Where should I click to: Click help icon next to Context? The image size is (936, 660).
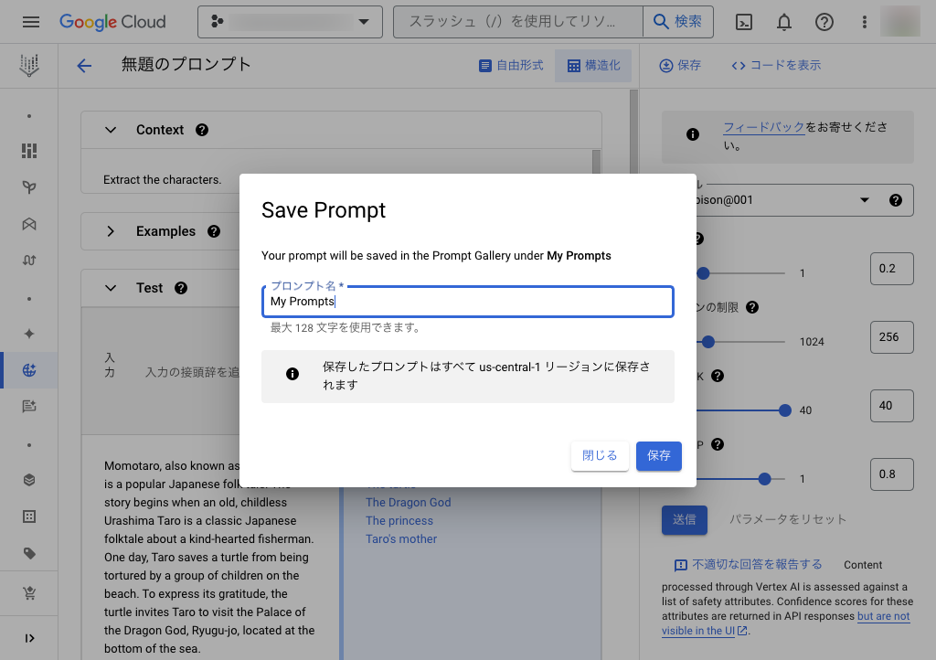(202, 130)
